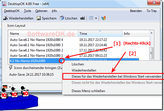The image size is (164, 111).
Task: Click the rename 'ab|' toolbar icon
Action: point(83,18)
